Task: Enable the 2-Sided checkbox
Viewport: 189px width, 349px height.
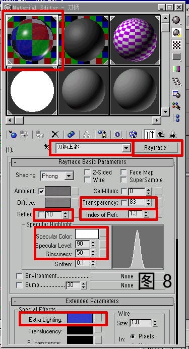Action: pyautogui.click(x=87, y=172)
